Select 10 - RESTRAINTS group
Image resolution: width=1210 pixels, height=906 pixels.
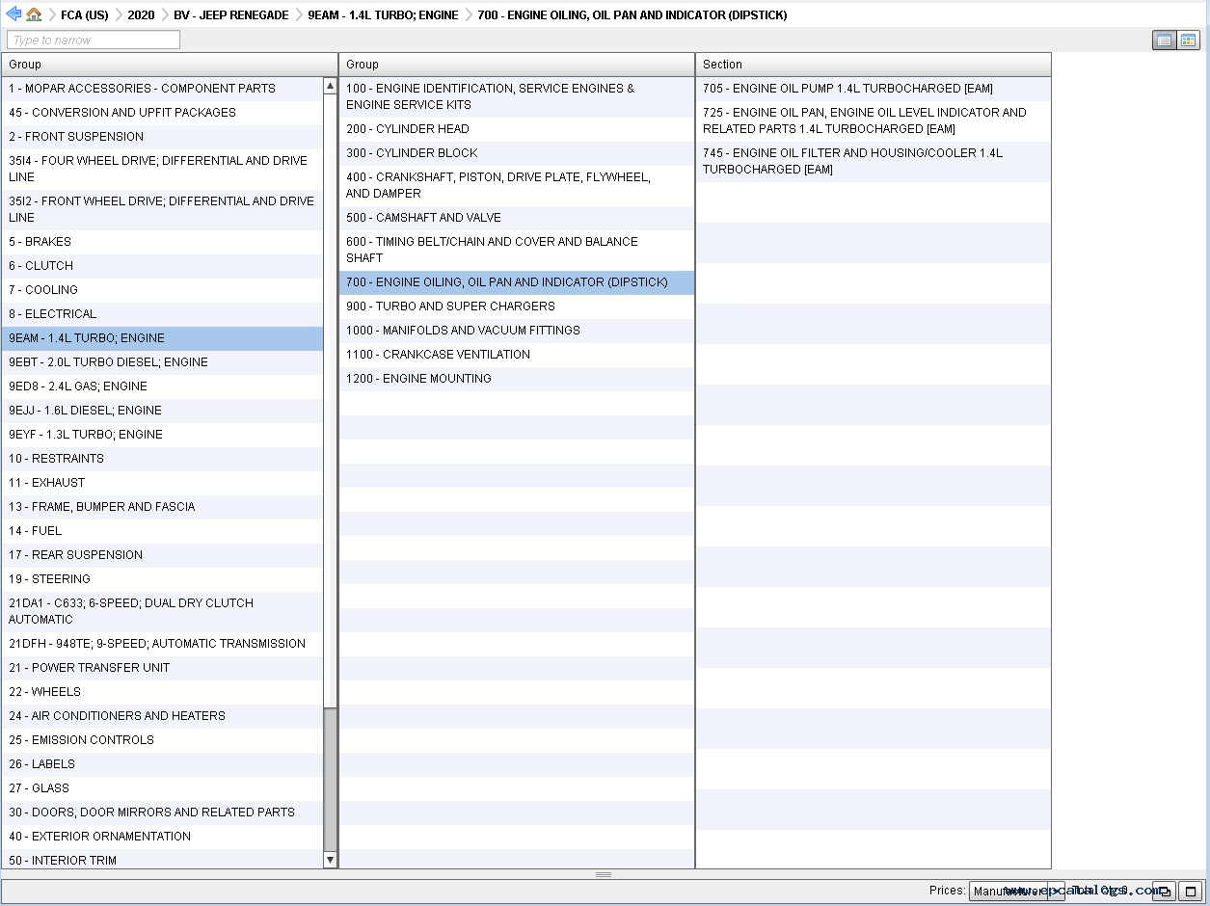click(162, 459)
